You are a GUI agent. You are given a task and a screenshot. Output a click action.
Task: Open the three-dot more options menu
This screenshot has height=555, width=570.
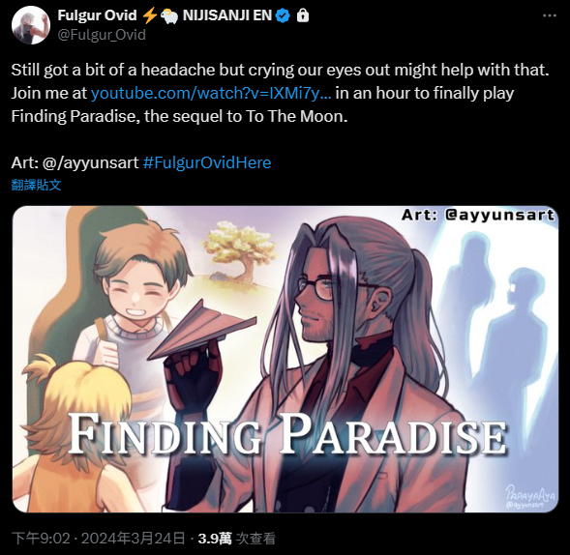(550, 15)
